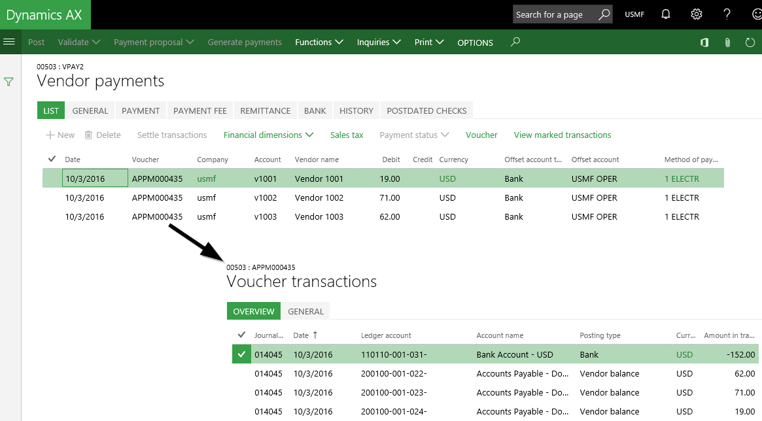
Task: Open the Financial dimensions dropdown
Action: tap(268, 135)
